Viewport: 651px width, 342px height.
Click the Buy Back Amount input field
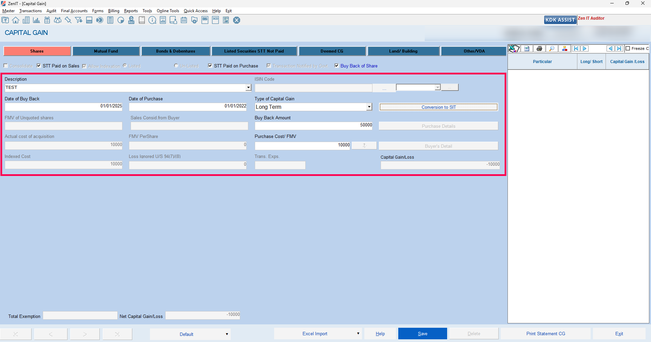313,125
